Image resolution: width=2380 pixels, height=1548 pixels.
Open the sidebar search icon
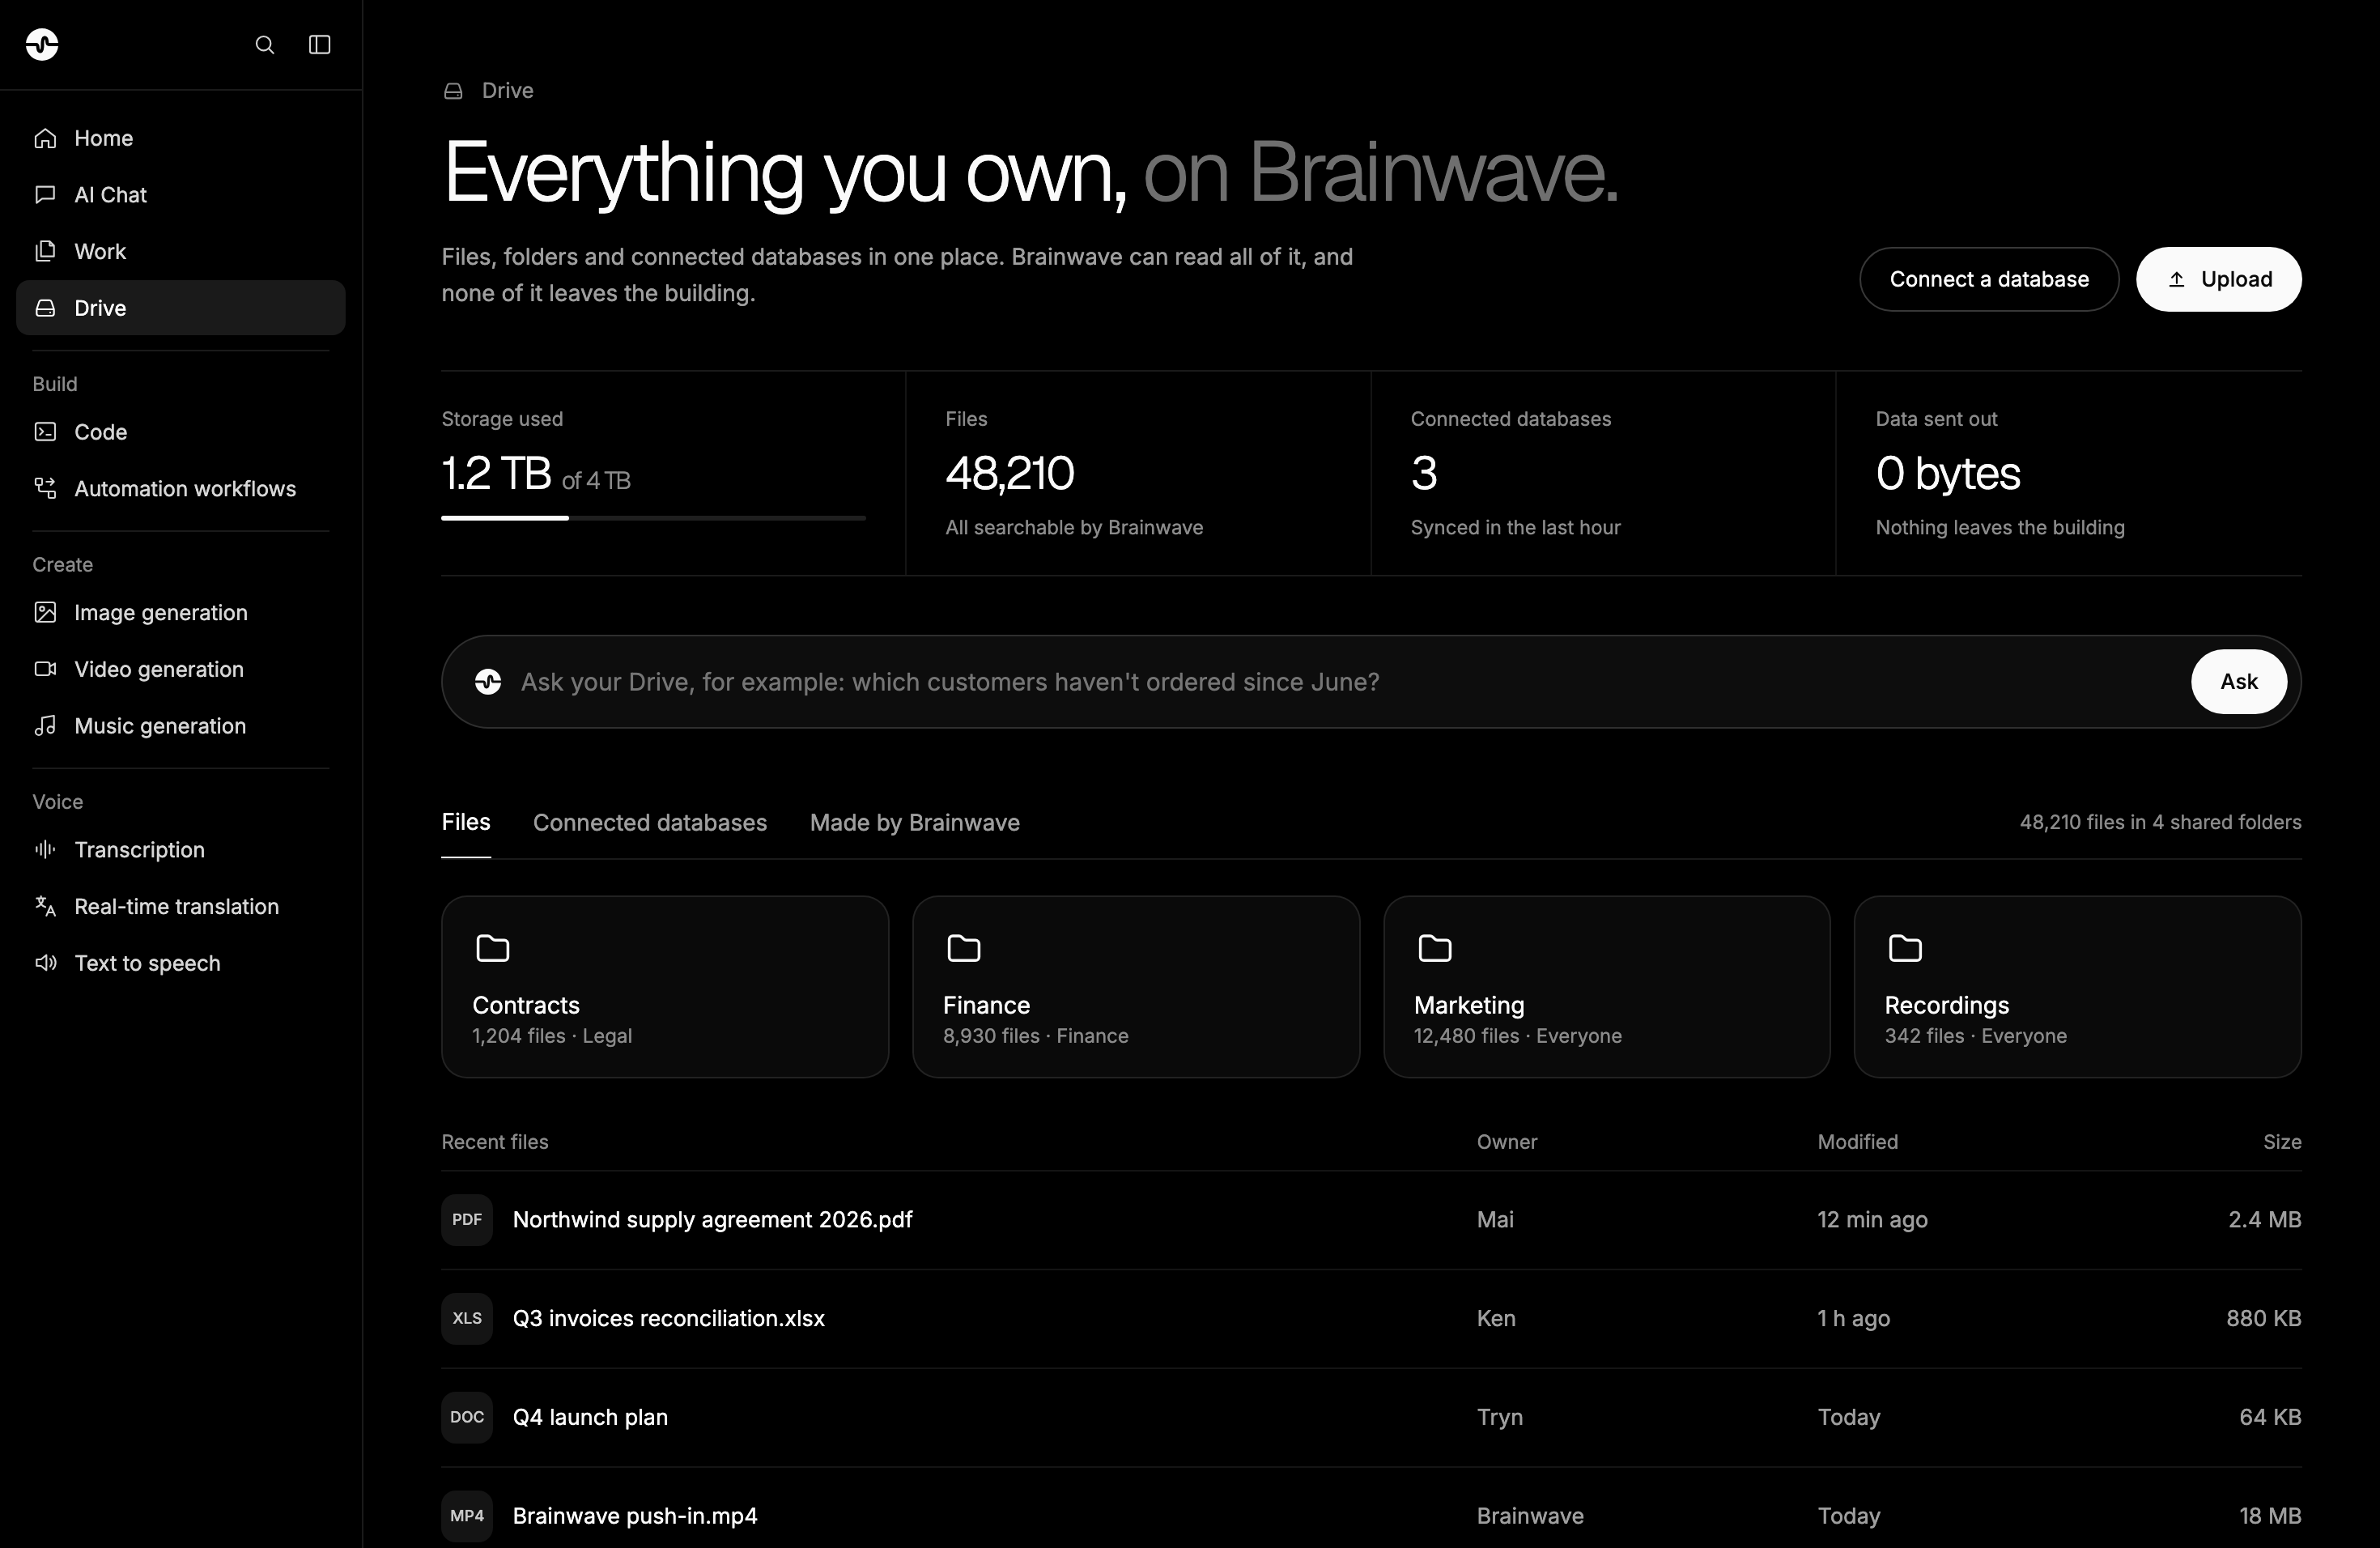[x=264, y=44]
